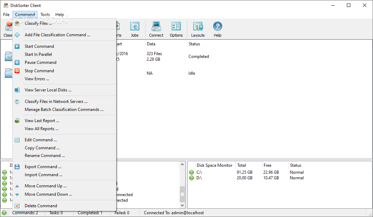Click the 323 Files data cell
The height and width of the screenshot is (217, 373).
[154, 54]
